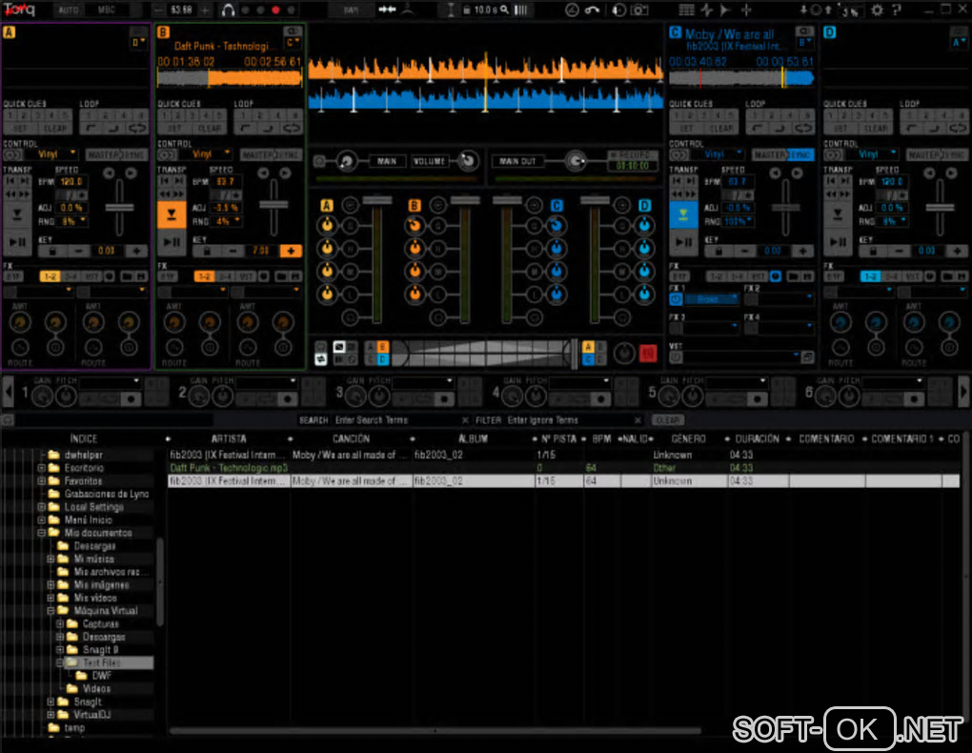Toggle Deck C Sync button
Screen dimensions: 972x753
click(x=800, y=154)
